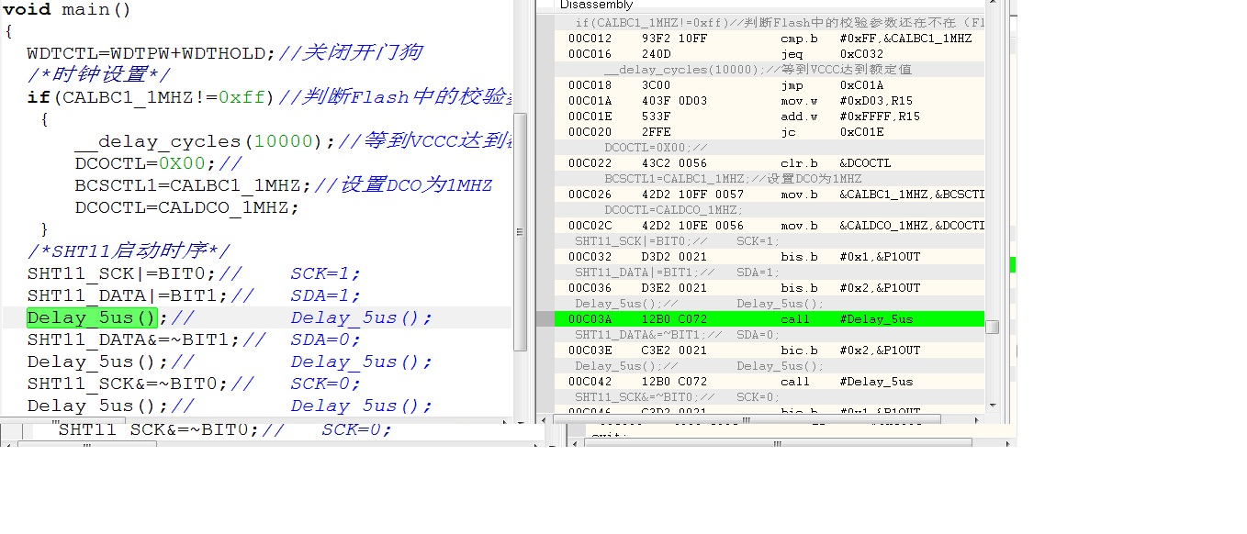
Task: Select disassembly row 00C018 jmp 0xC01A
Action: [x=770, y=85]
